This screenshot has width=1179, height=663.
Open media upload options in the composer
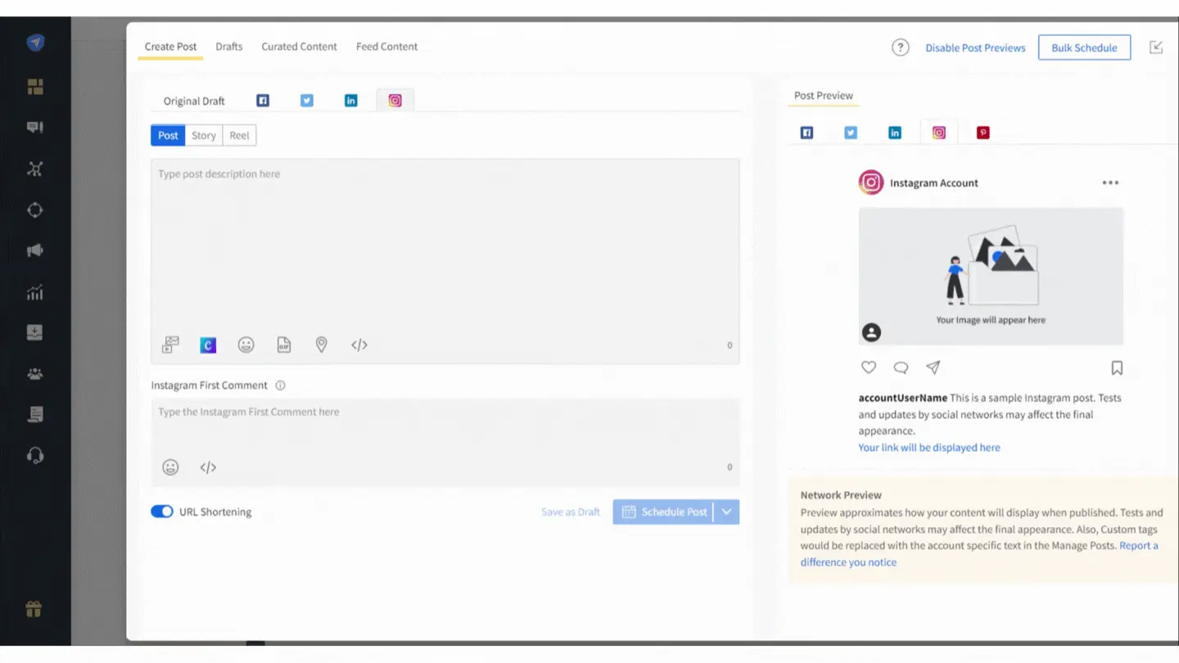[x=169, y=345]
